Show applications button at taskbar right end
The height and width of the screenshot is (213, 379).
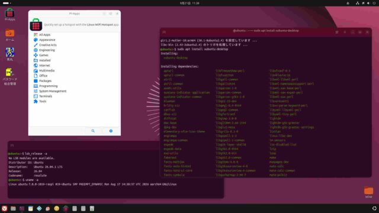pyautogui.click(x=374, y=208)
